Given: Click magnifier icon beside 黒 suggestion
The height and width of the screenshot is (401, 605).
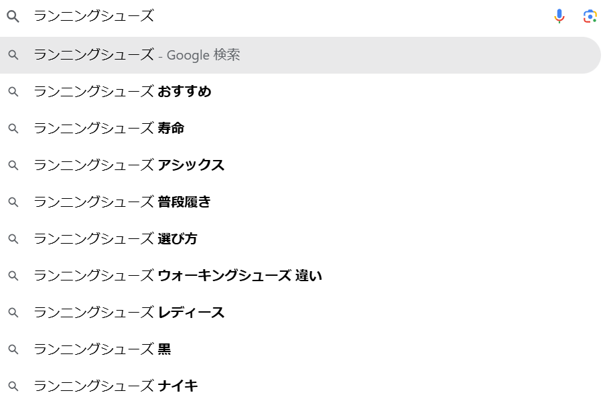Looking at the screenshot, I should (x=13, y=349).
